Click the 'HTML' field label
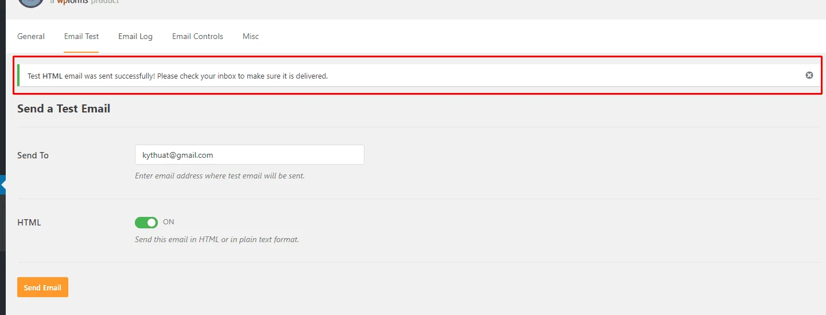 coord(29,223)
